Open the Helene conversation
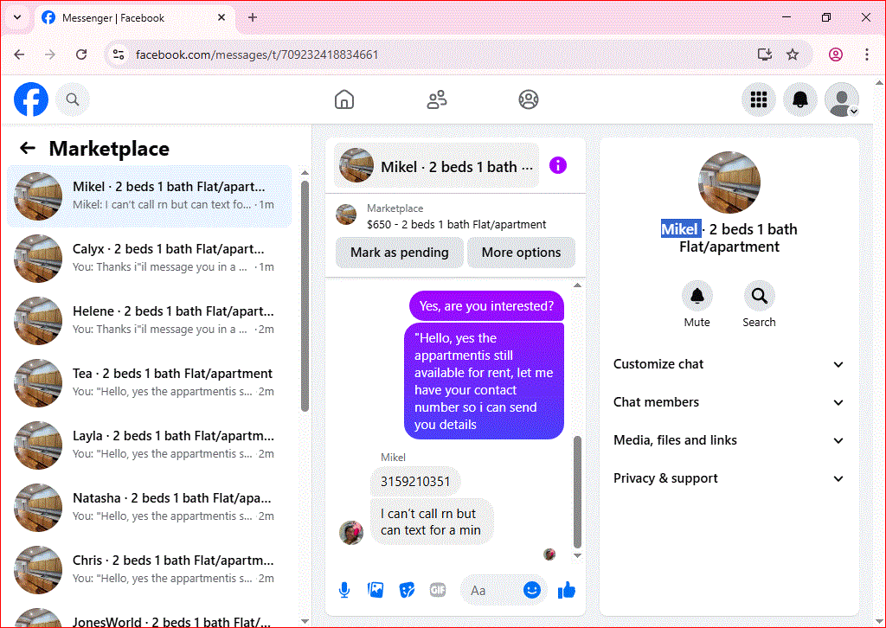 tap(150, 320)
